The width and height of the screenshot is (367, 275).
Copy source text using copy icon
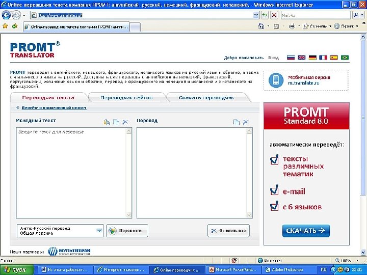[x=116, y=122]
